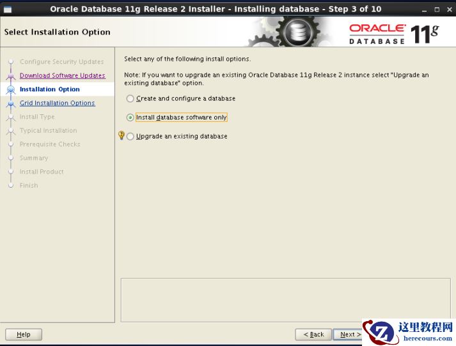Screen dimensions: 456x346
Task: Click the Finish step label
Action: (29, 185)
